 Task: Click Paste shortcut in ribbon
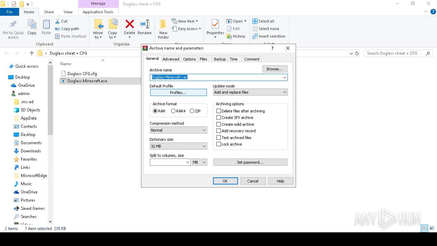(70, 36)
